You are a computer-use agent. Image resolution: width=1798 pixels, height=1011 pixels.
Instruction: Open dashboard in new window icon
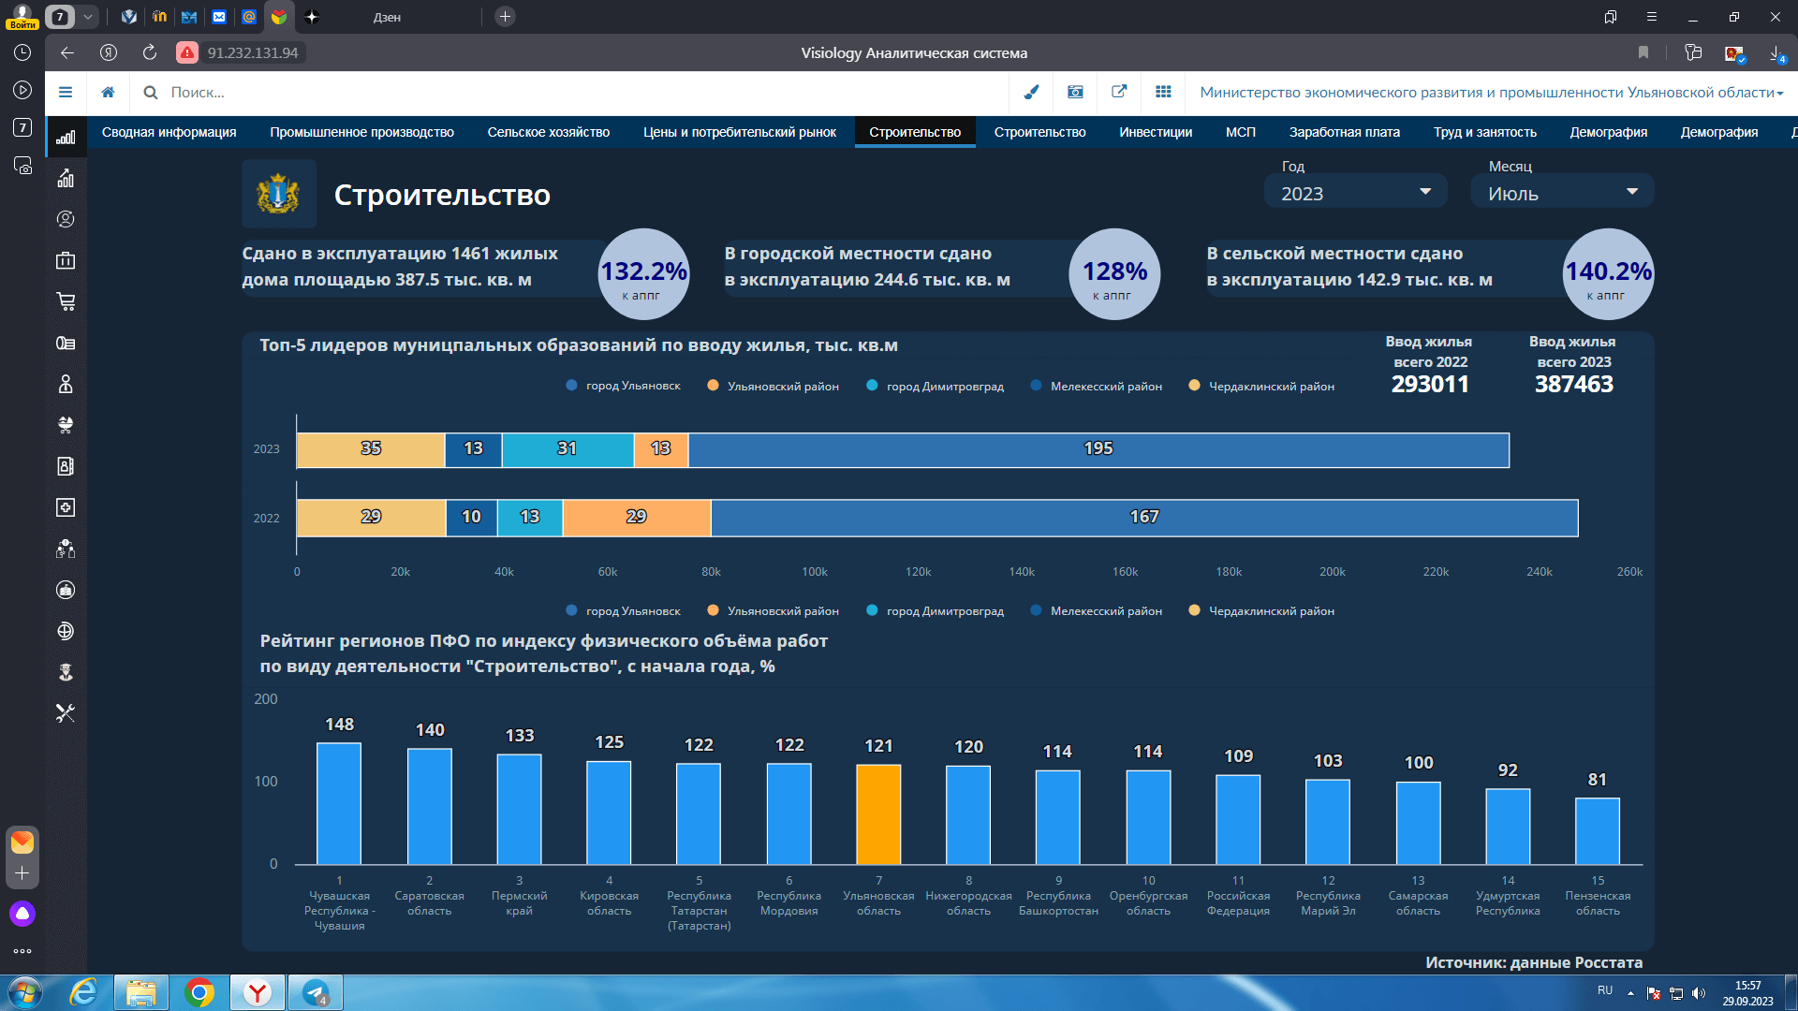[1119, 92]
